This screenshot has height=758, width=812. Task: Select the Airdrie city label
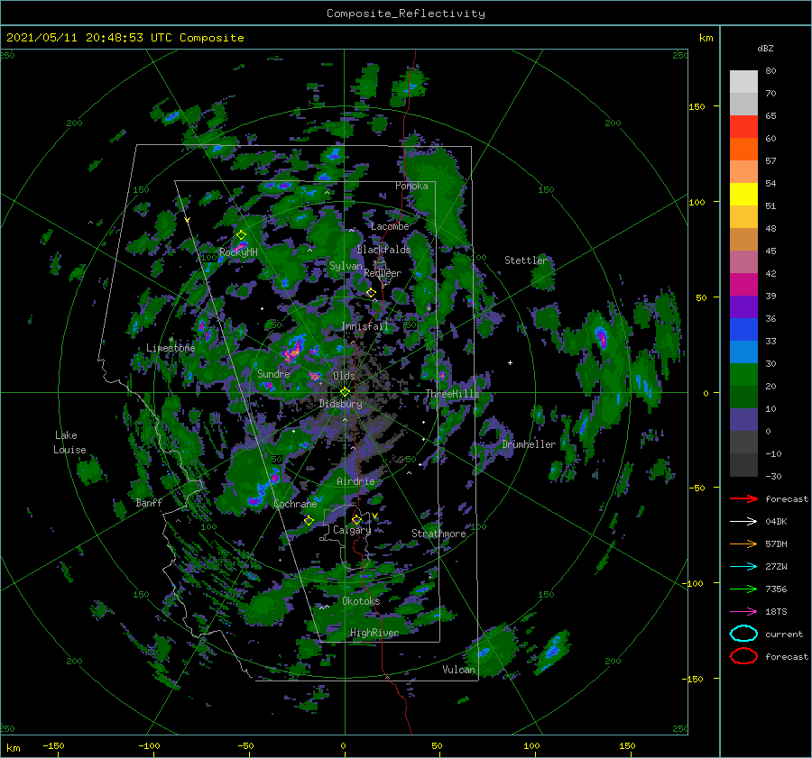click(x=355, y=481)
